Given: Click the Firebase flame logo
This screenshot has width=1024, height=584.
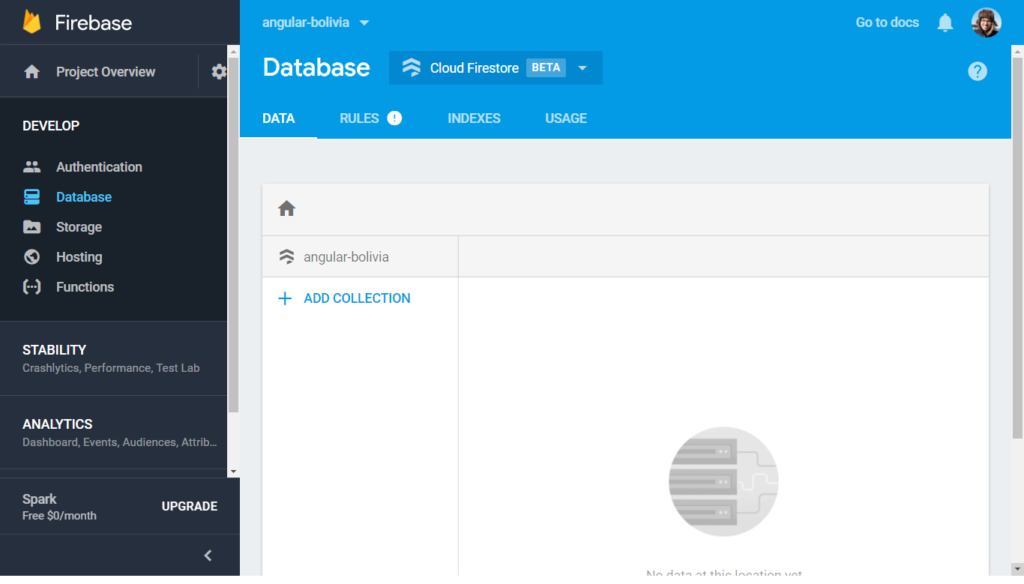Looking at the screenshot, I should click(x=31, y=22).
